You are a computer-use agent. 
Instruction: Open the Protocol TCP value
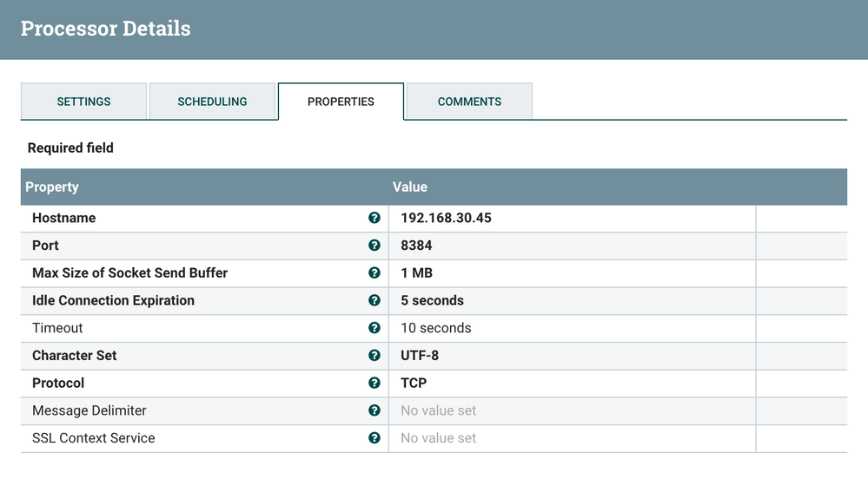[x=414, y=383]
